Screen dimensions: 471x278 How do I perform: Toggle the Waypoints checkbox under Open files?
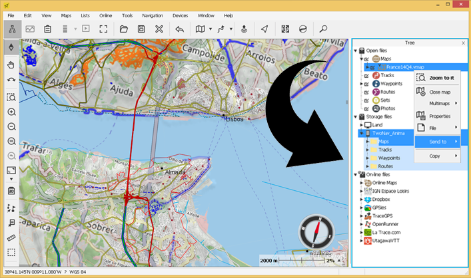pos(367,84)
